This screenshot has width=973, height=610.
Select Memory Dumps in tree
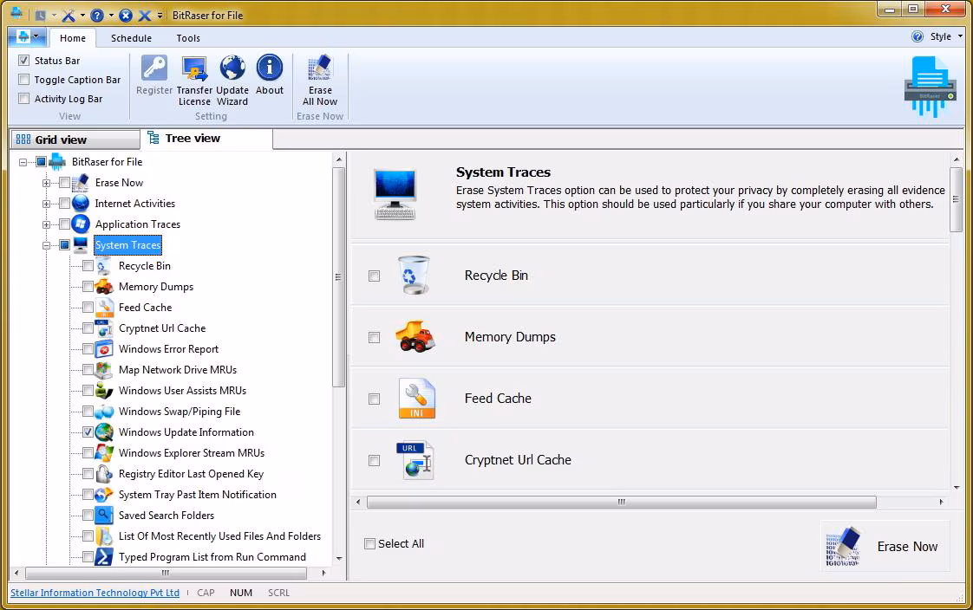click(156, 287)
